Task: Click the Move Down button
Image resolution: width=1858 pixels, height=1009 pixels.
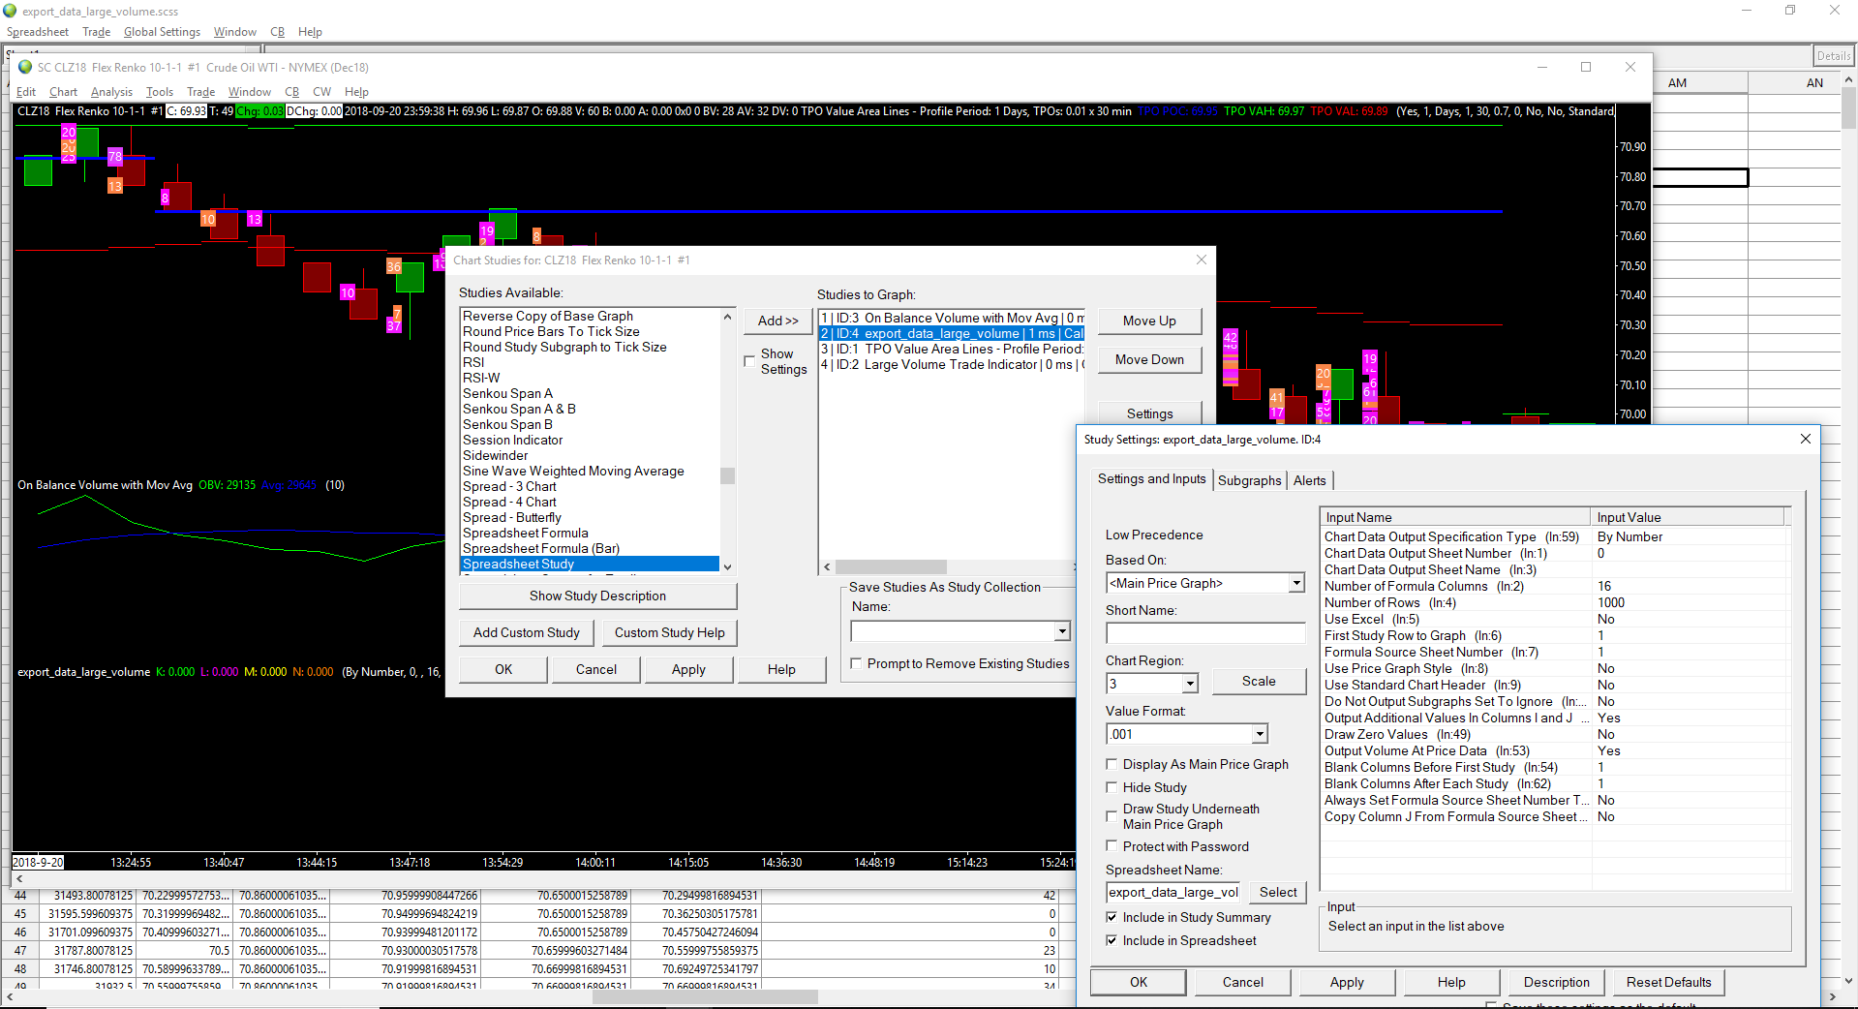Action: point(1149,359)
